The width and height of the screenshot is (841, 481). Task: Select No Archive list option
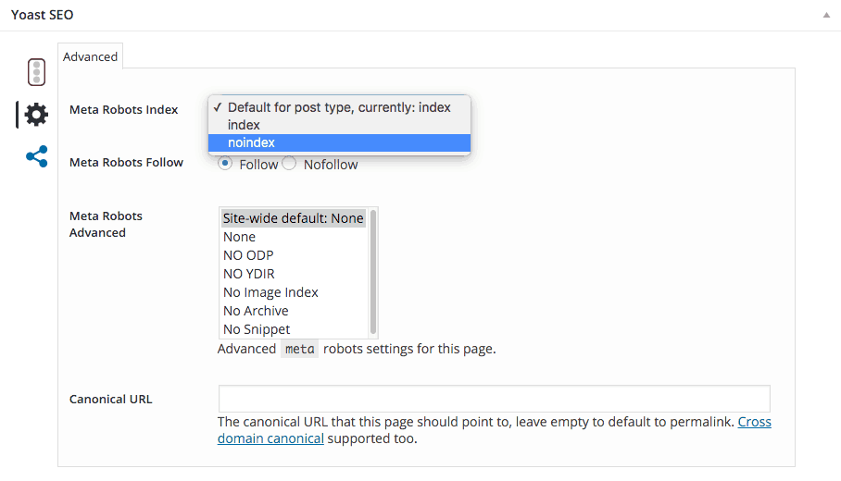(256, 311)
